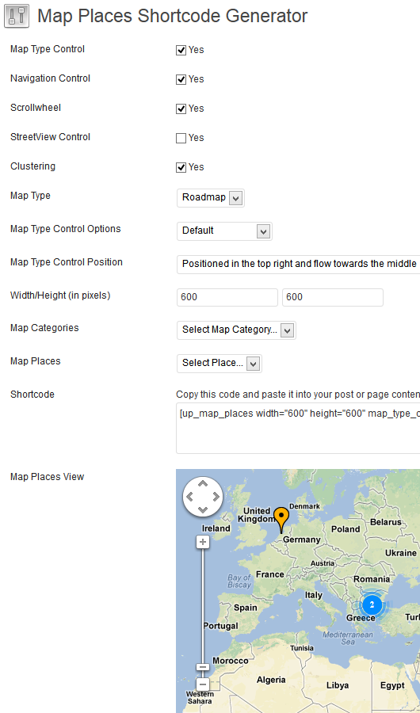
Task: Pan the map down with the arrow
Action: point(203,509)
